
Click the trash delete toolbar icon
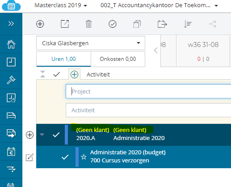tap(88, 24)
